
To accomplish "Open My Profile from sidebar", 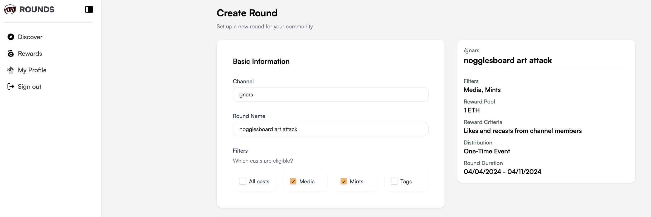I will [32, 70].
